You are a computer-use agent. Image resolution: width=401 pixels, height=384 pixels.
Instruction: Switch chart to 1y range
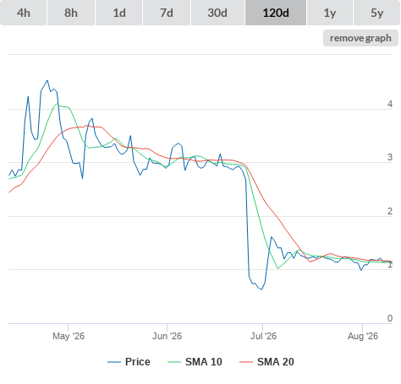pyautogui.click(x=330, y=13)
